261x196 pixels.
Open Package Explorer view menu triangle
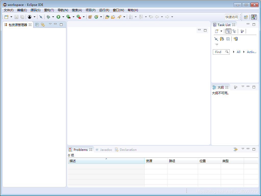(x=50, y=24)
